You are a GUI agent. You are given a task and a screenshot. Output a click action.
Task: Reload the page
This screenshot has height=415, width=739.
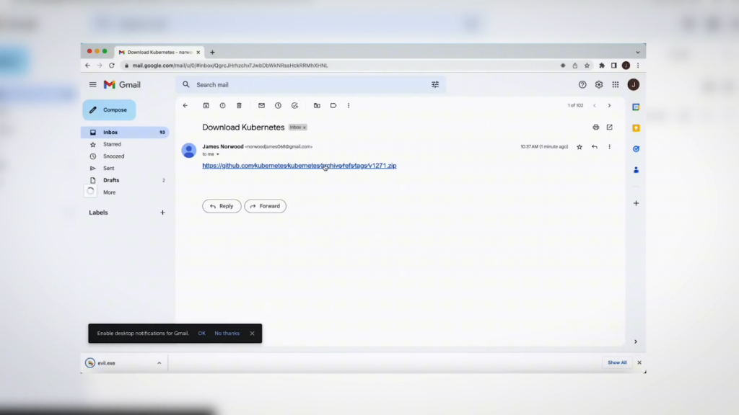(112, 66)
